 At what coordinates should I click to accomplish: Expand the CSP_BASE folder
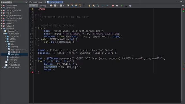click(5, 36)
